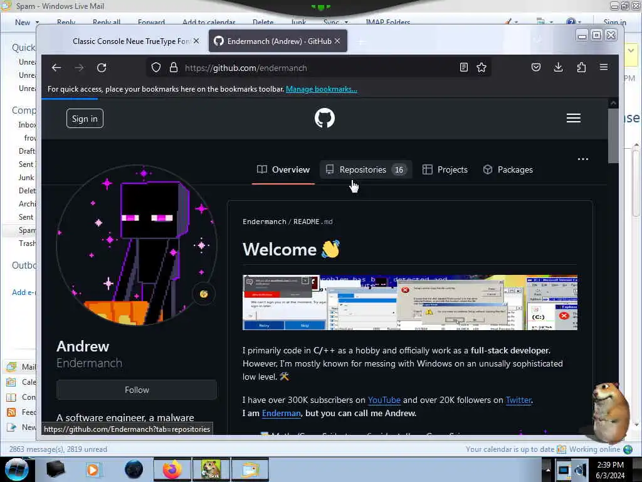This screenshot has width=642, height=482.
Task: Open Contacts section icon in Live Mail
Action: pos(11,397)
